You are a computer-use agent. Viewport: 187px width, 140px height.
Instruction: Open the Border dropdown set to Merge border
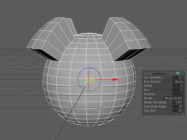click(174, 98)
